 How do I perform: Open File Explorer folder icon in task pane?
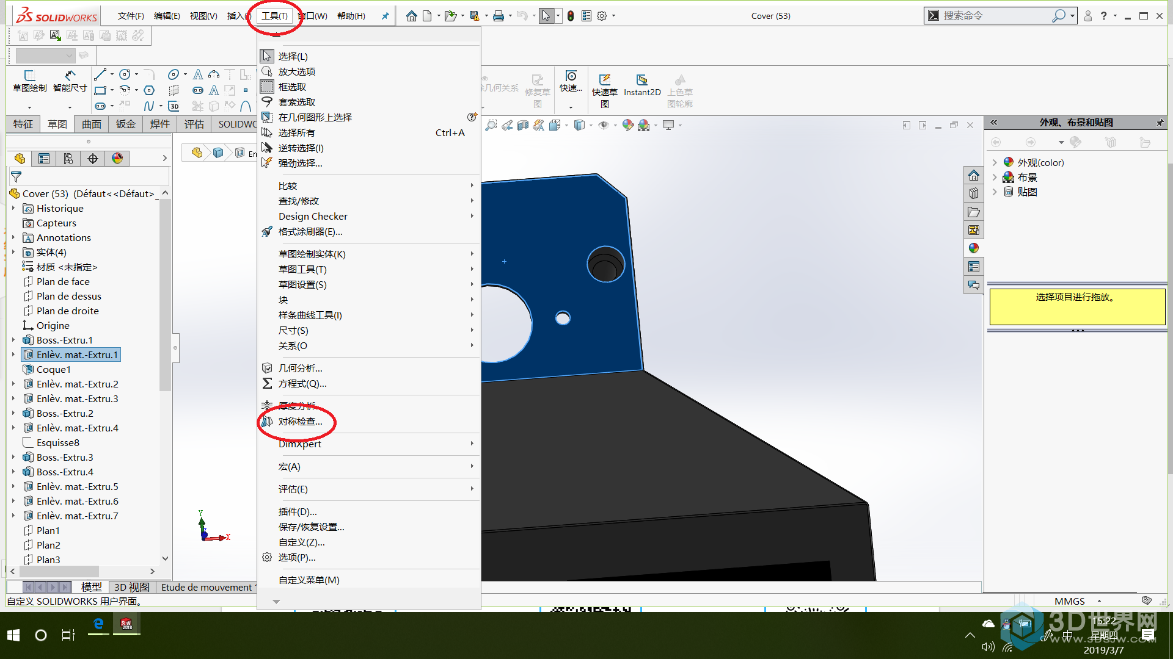(974, 212)
